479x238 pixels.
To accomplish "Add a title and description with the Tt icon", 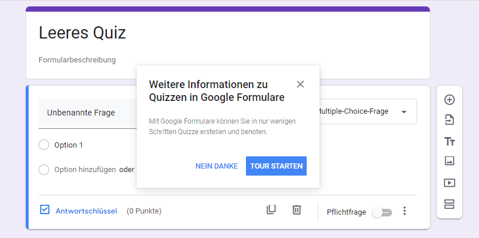I will [449, 142].
